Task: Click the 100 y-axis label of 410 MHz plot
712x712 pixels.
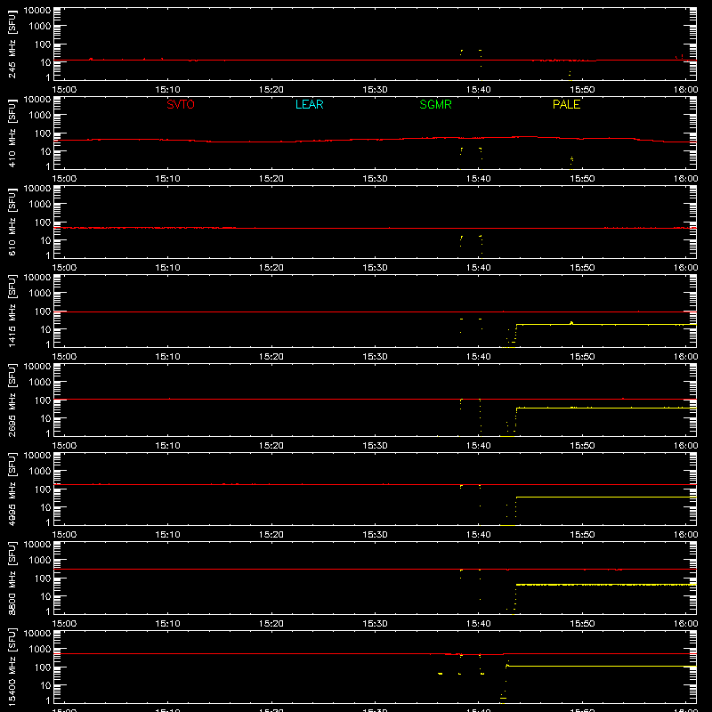Action: point(43,133)
